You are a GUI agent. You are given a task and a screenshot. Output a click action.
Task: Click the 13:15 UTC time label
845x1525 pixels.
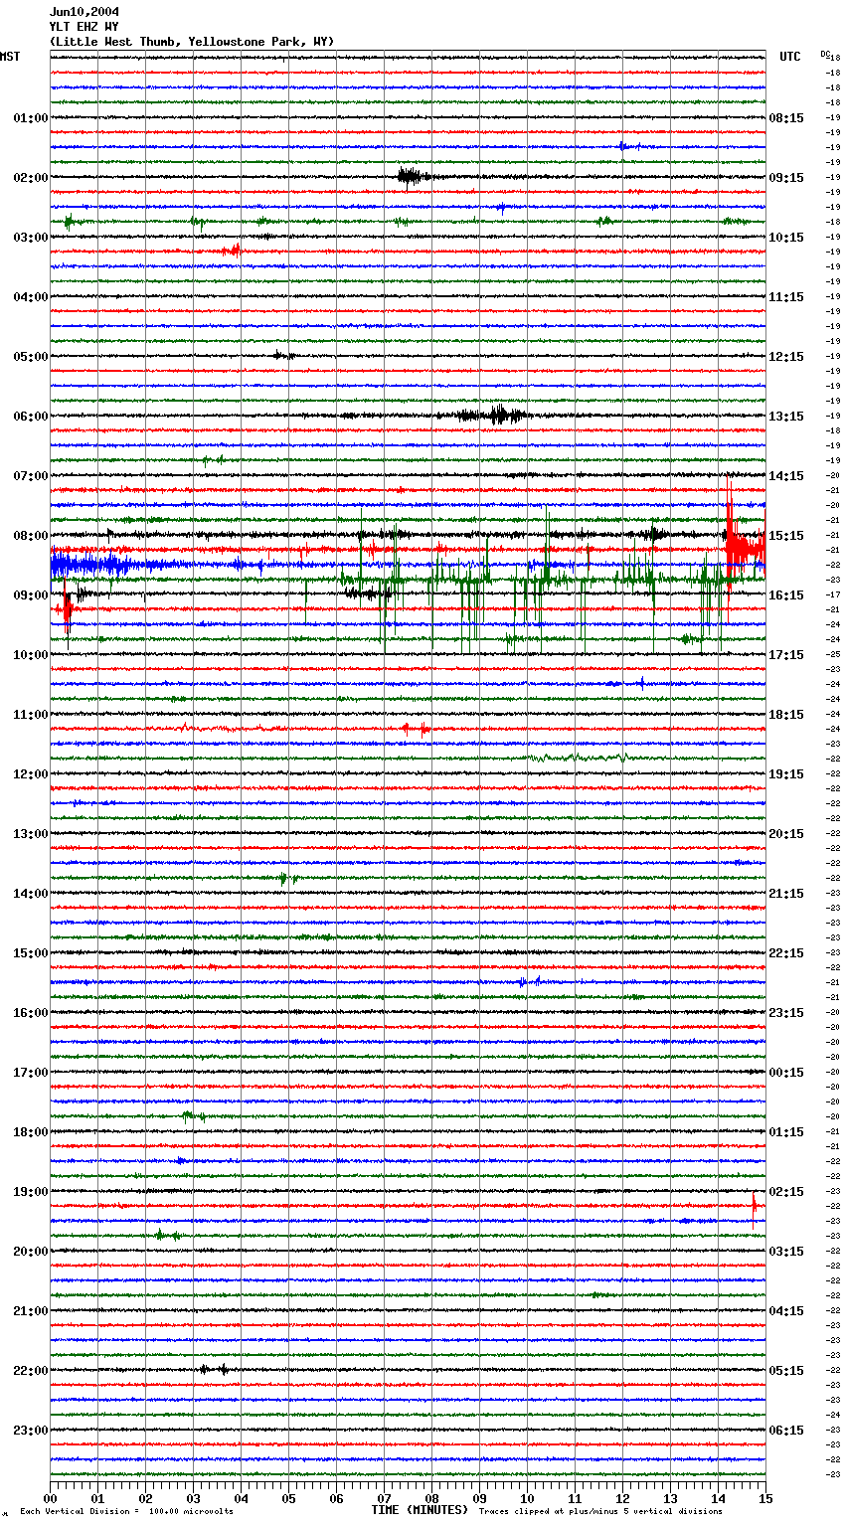786,417
